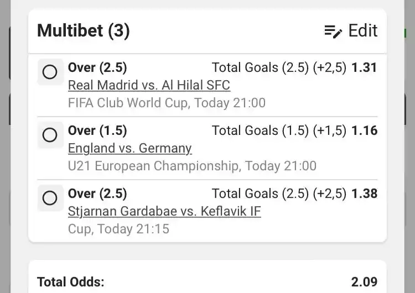Click U21 European Championship, Today 21:00
The image size is (415, 293).
pos(192,166)
